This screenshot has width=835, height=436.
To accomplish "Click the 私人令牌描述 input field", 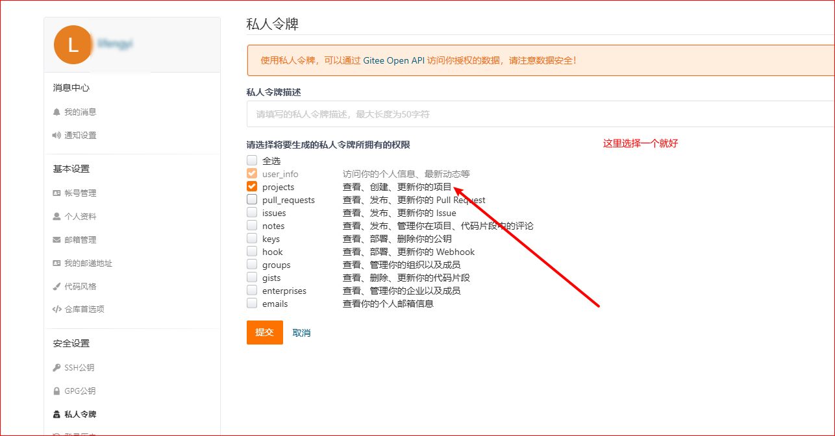I will point(540,114).
